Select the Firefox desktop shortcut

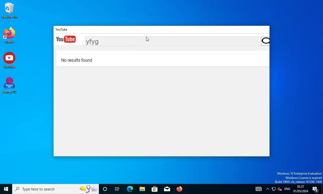tap(9, 35)
